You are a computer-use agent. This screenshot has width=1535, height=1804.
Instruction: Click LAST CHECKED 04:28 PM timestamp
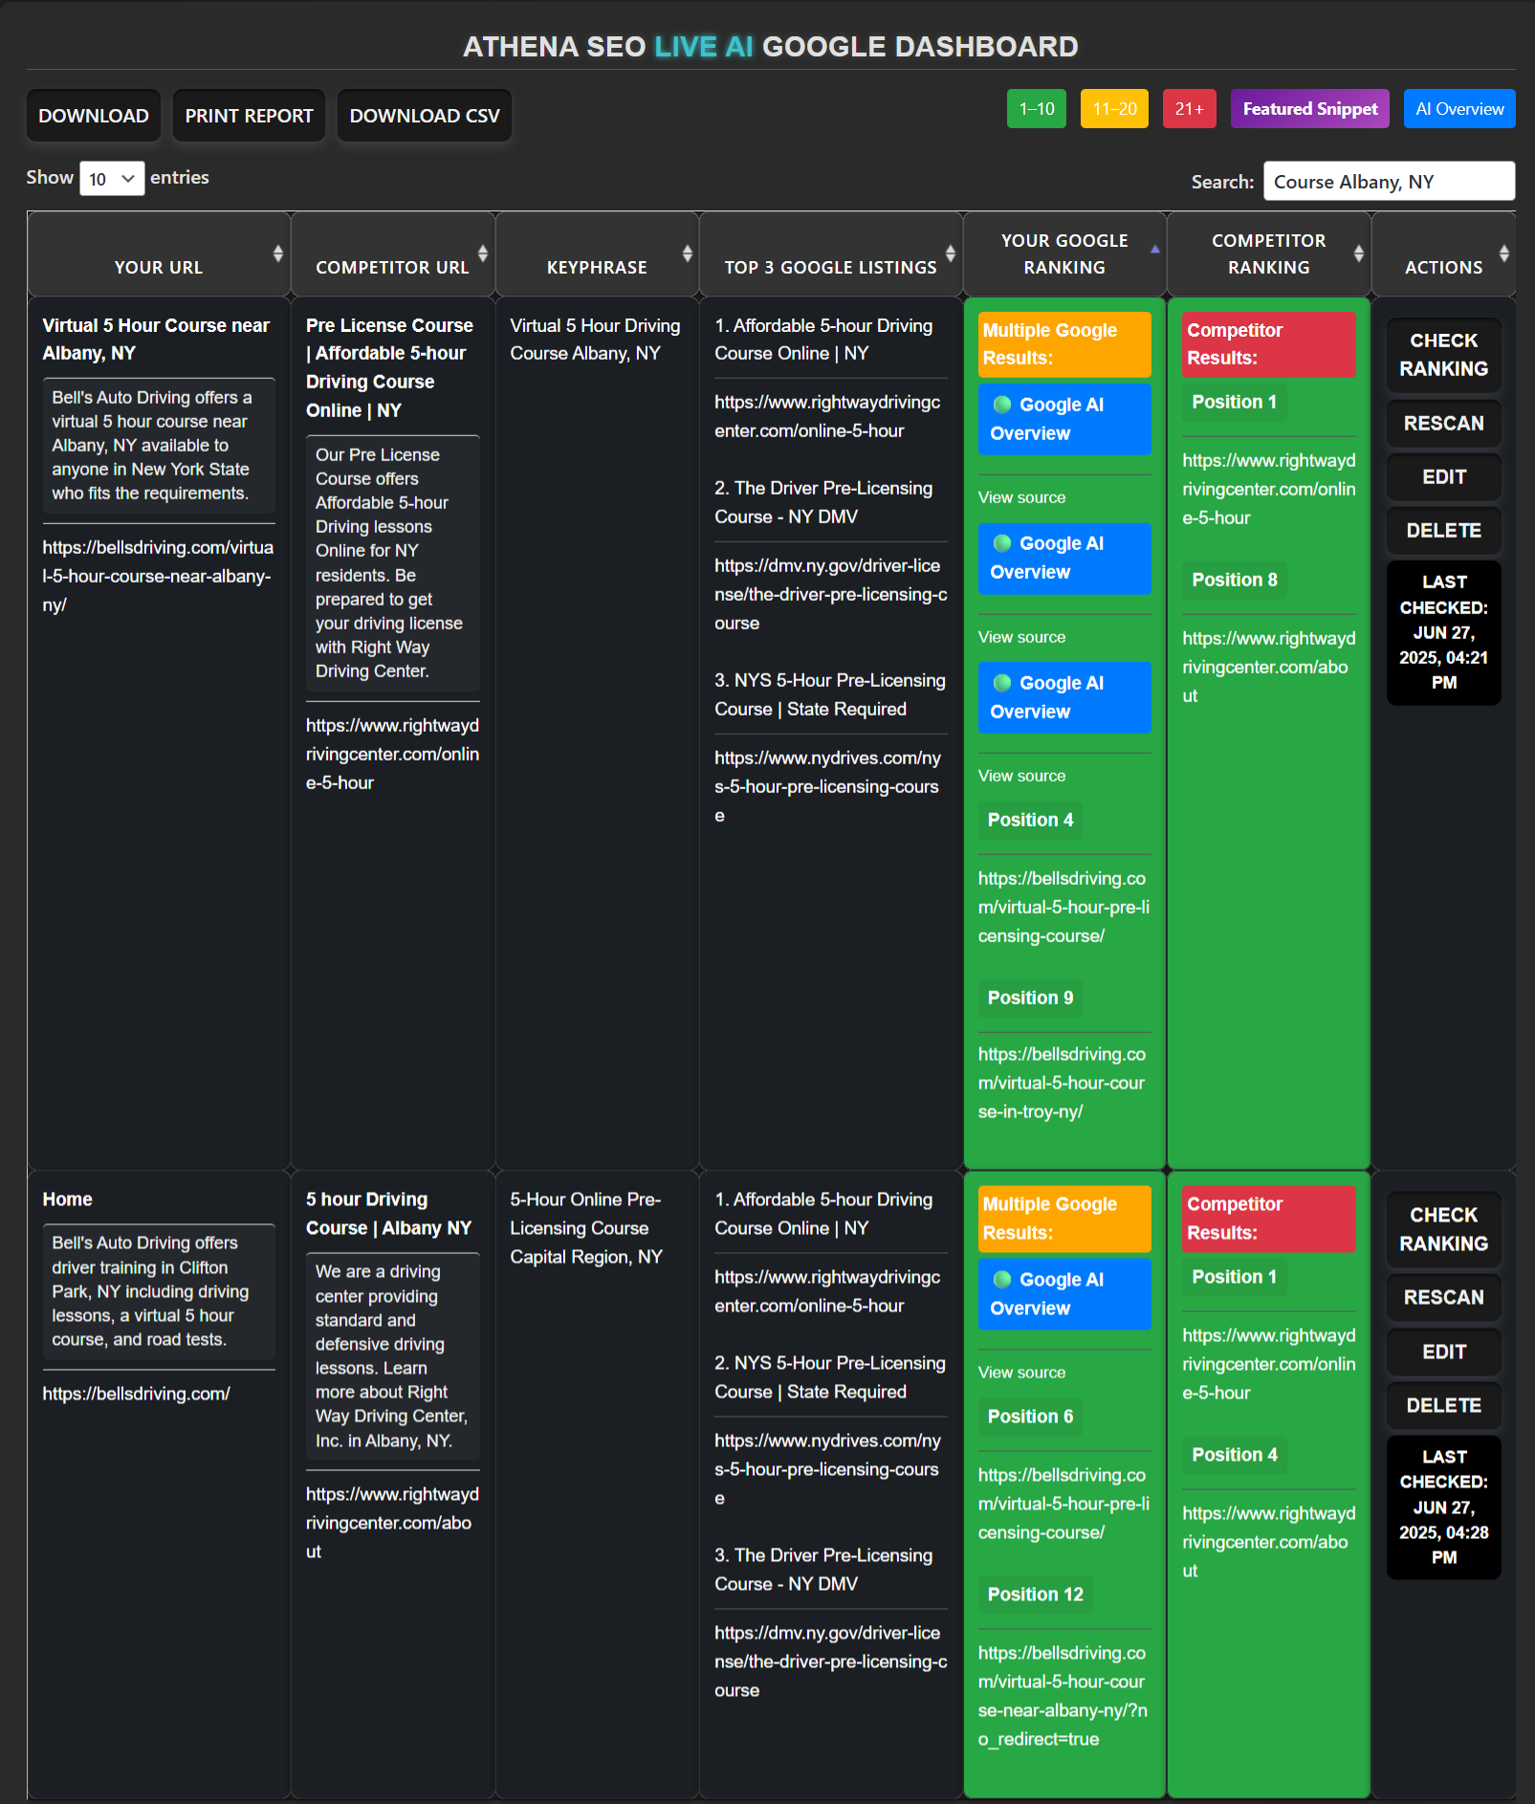(x=1444, y=1507)
